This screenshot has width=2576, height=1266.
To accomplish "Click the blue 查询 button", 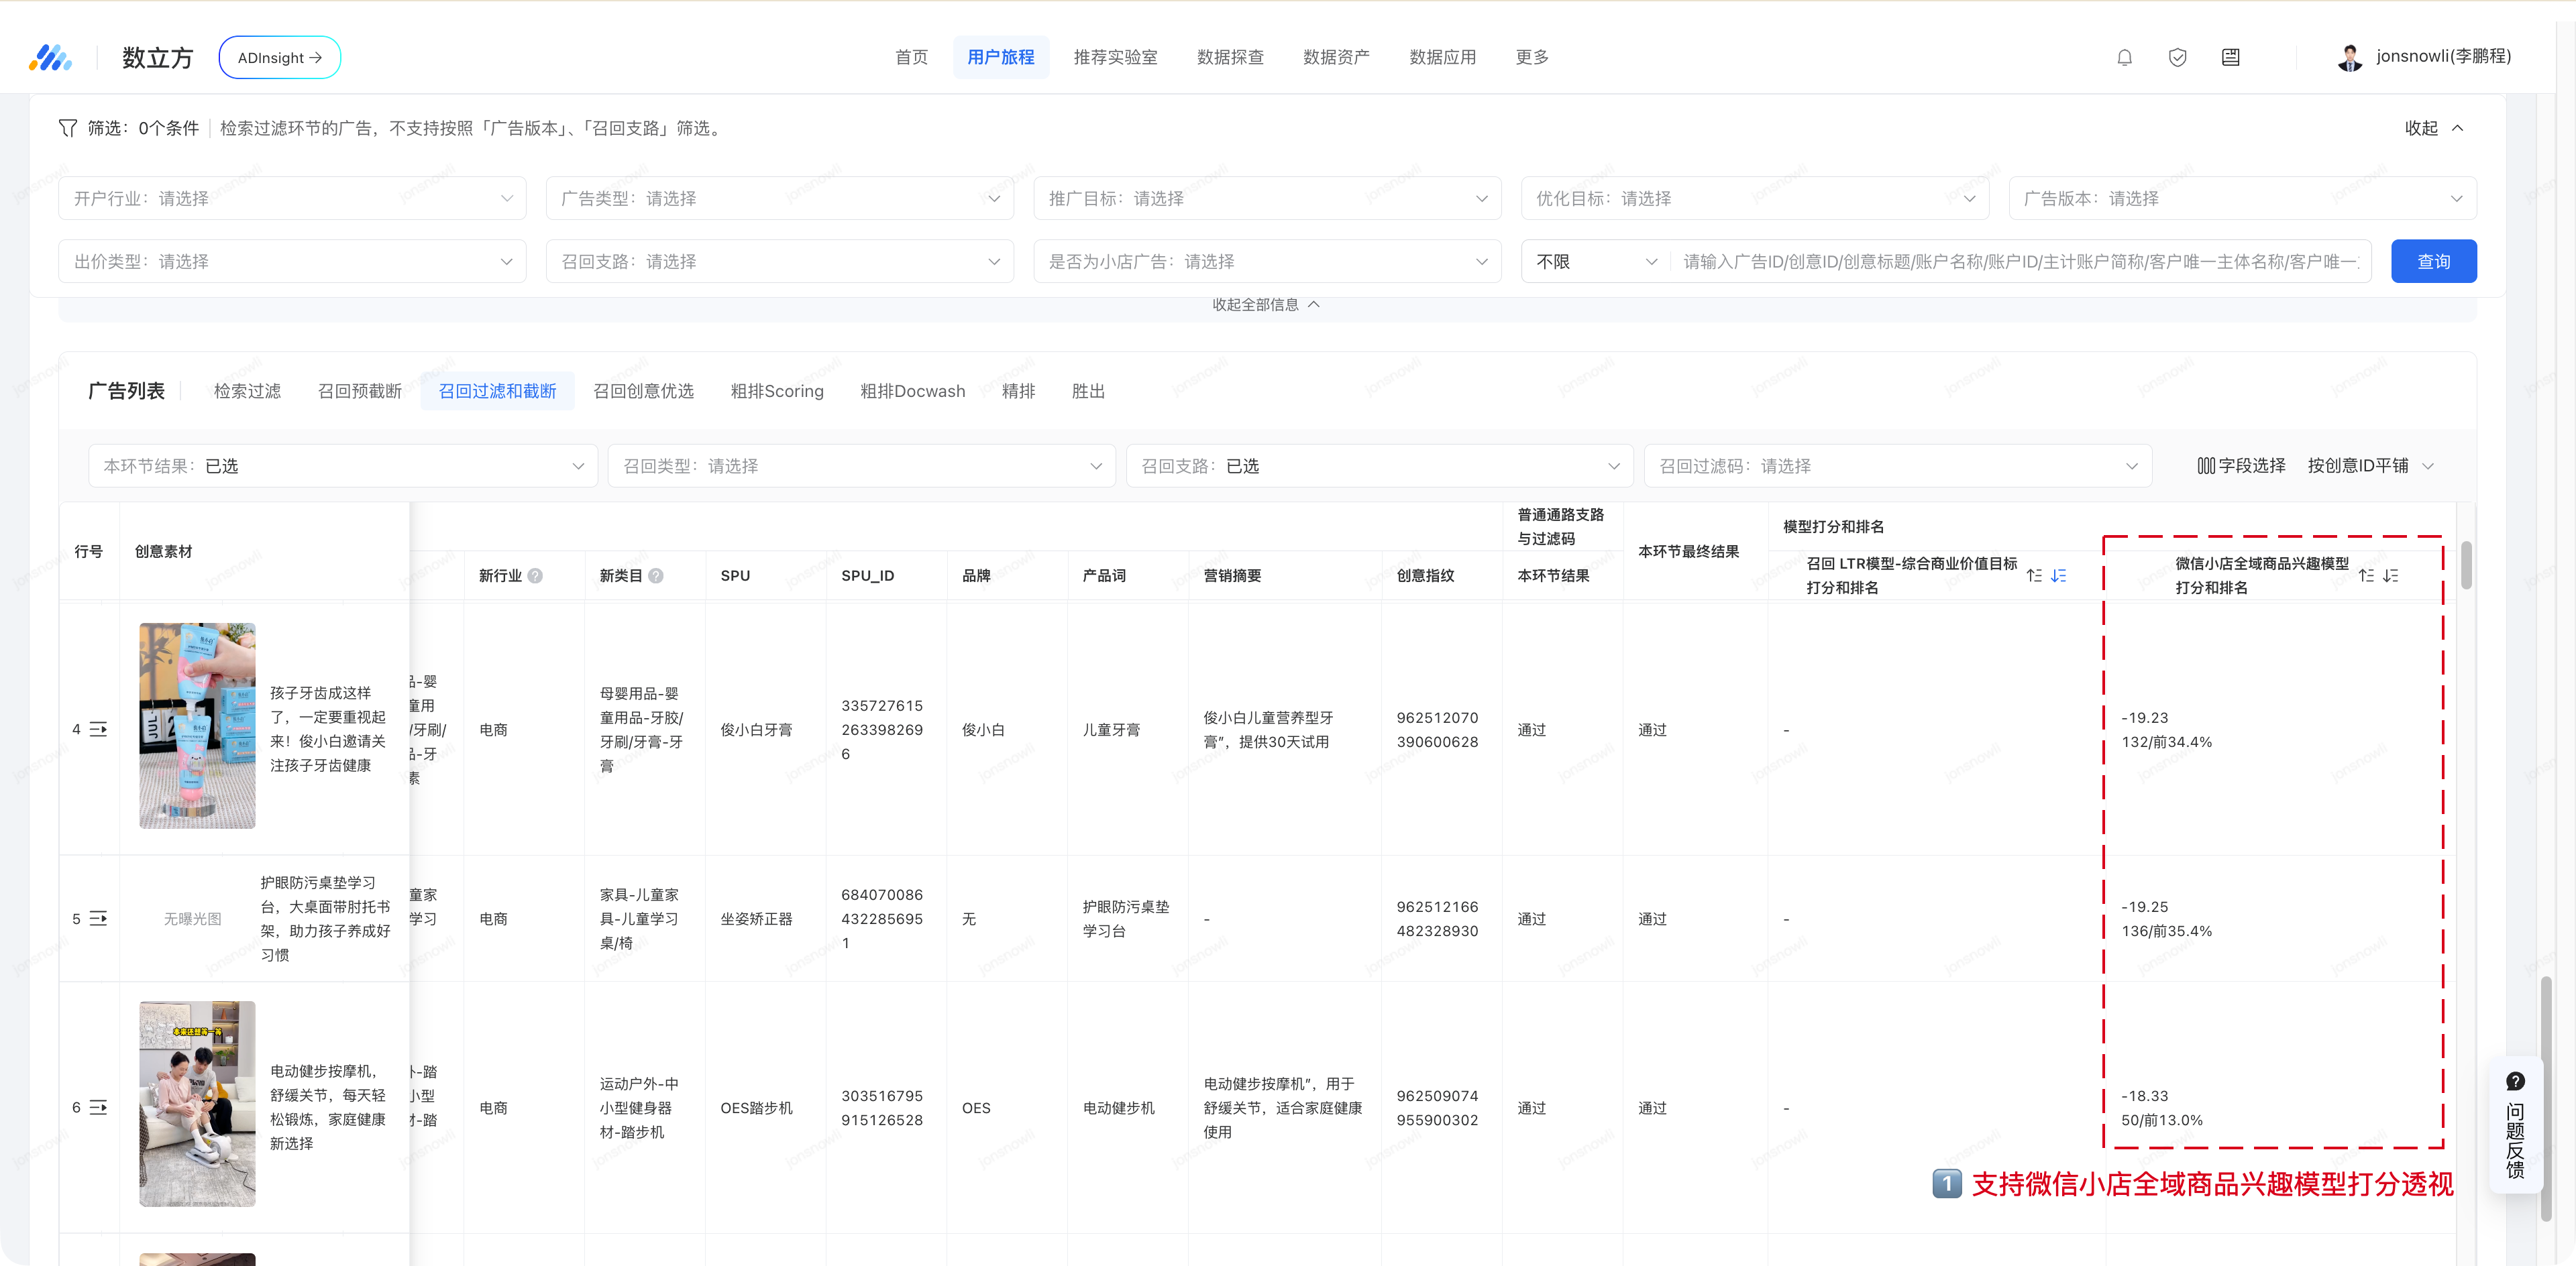I will point(2433,261).
